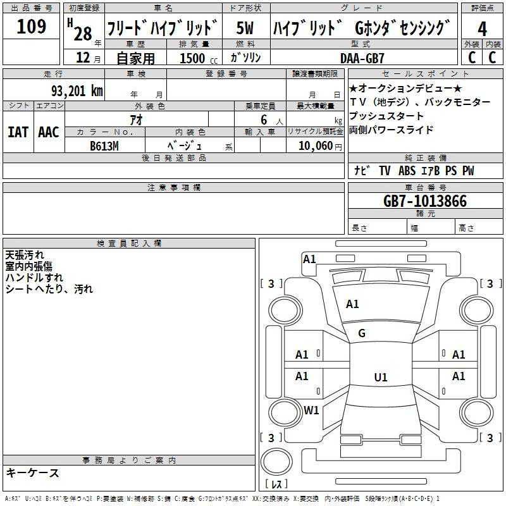Click ナビ in genuine equipment row

362,170
